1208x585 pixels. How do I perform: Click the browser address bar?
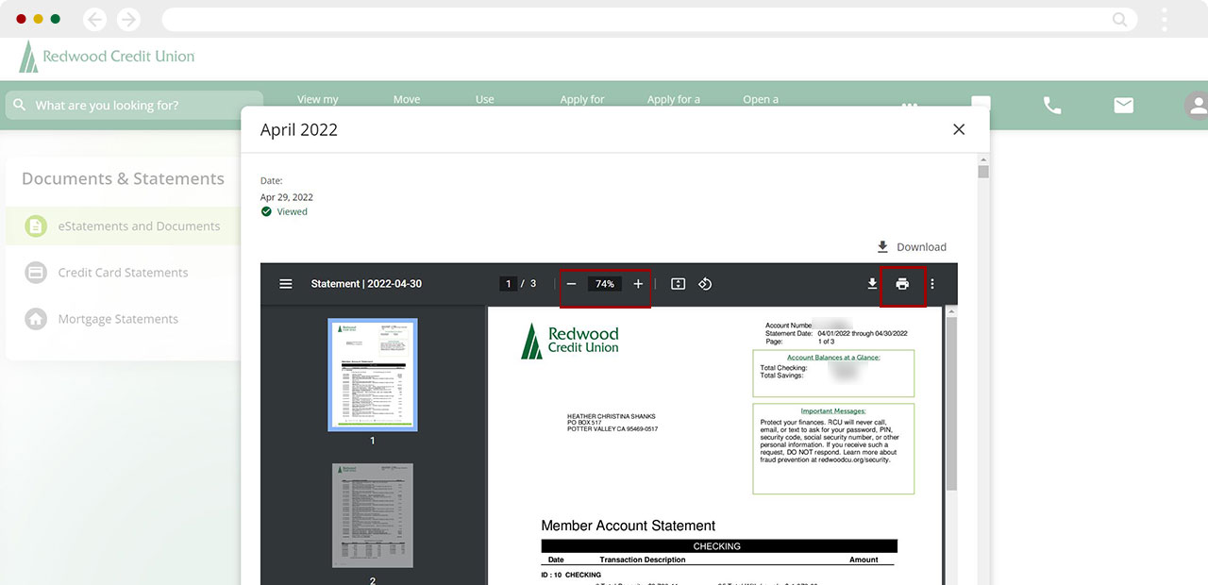click(648, 19)
